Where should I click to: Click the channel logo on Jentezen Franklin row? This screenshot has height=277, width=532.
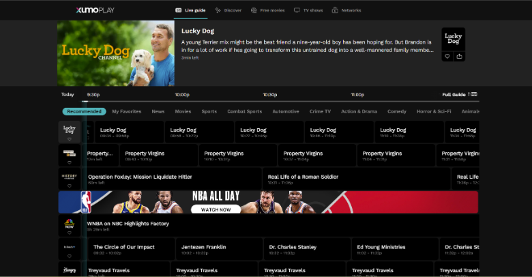69,247
